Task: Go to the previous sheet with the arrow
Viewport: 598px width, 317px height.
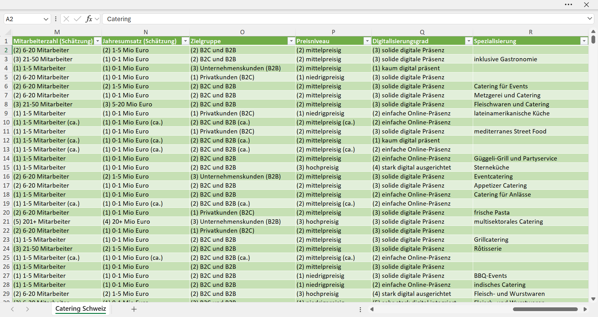Action: 12,309
